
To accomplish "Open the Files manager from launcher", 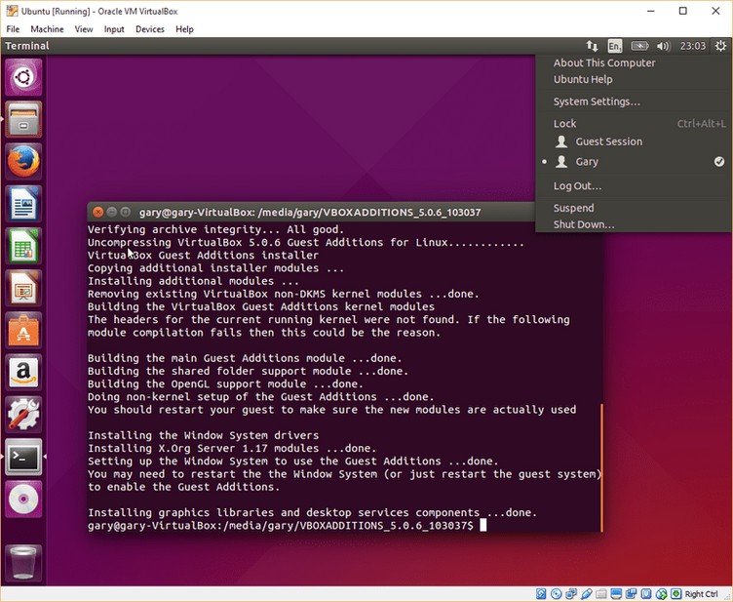I will [23, 119].
